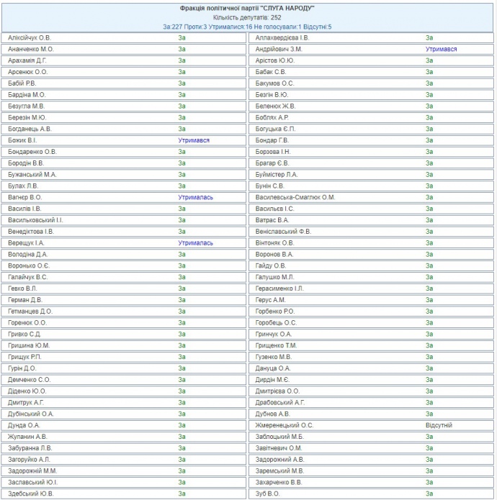Click the name Вінтоняк О.В.
This screenshot has width=497, height=500.
(274, 243)
